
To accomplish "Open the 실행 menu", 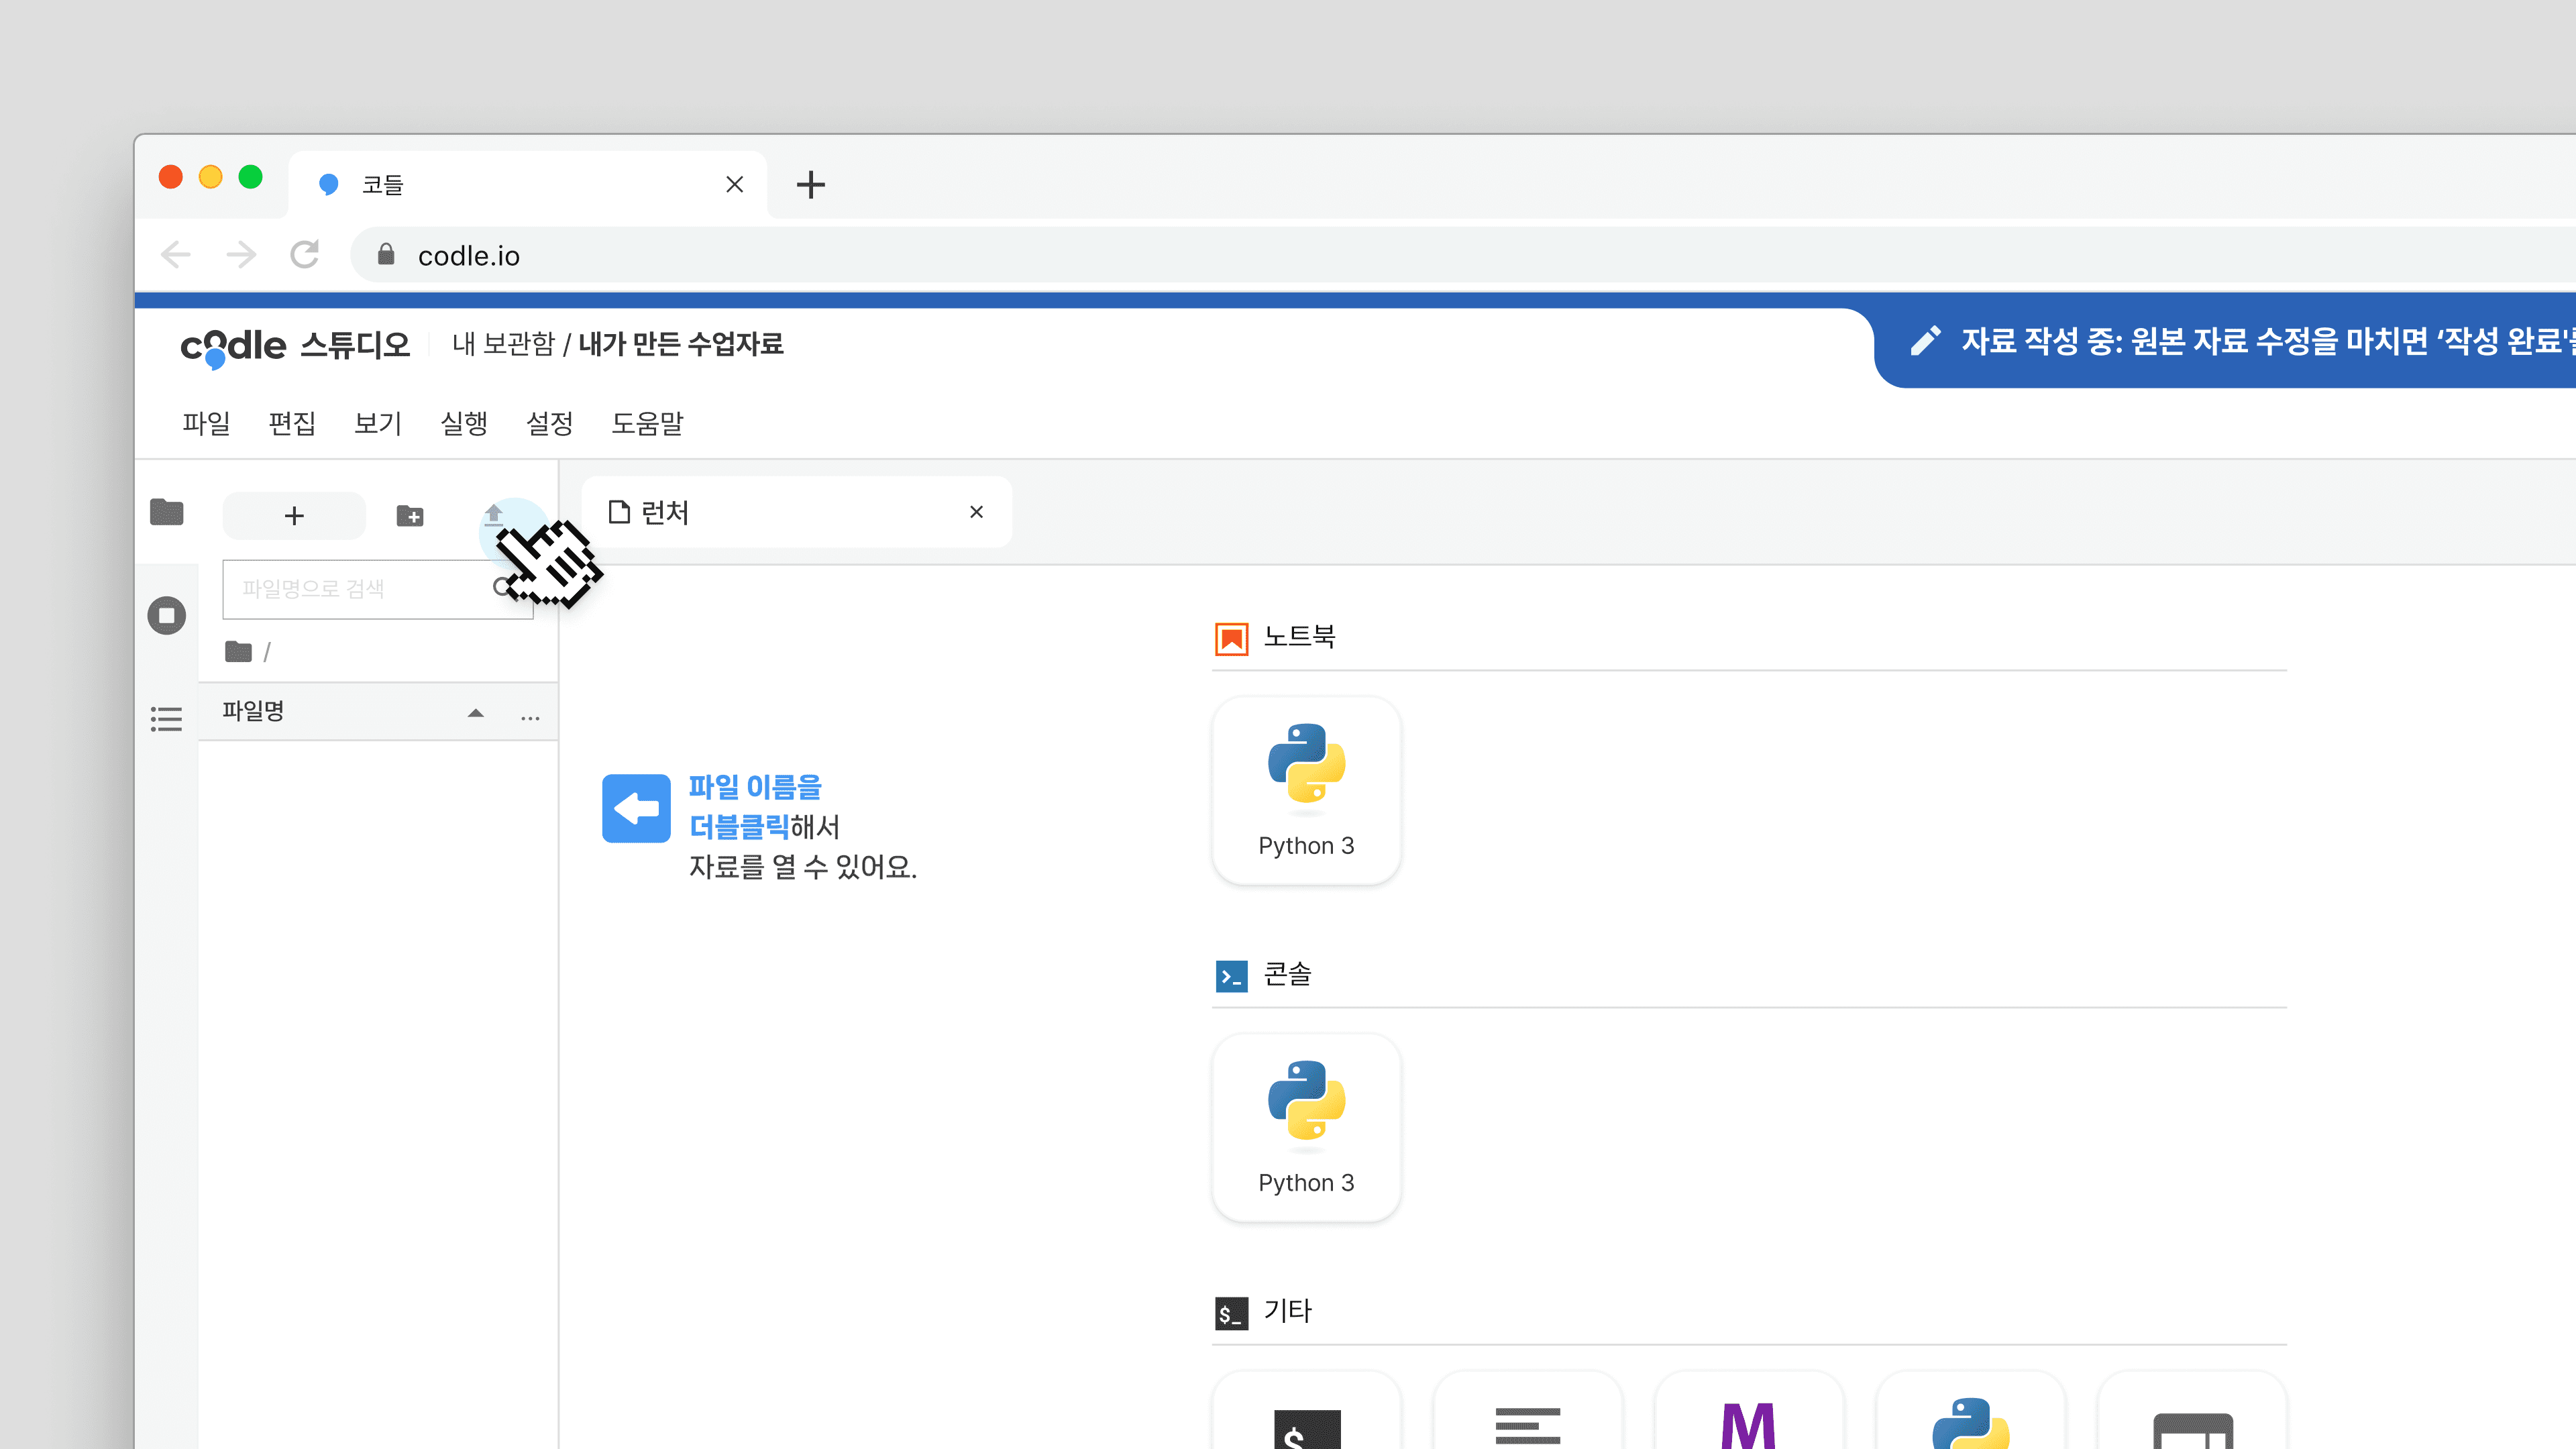I will tap(464, 424).
